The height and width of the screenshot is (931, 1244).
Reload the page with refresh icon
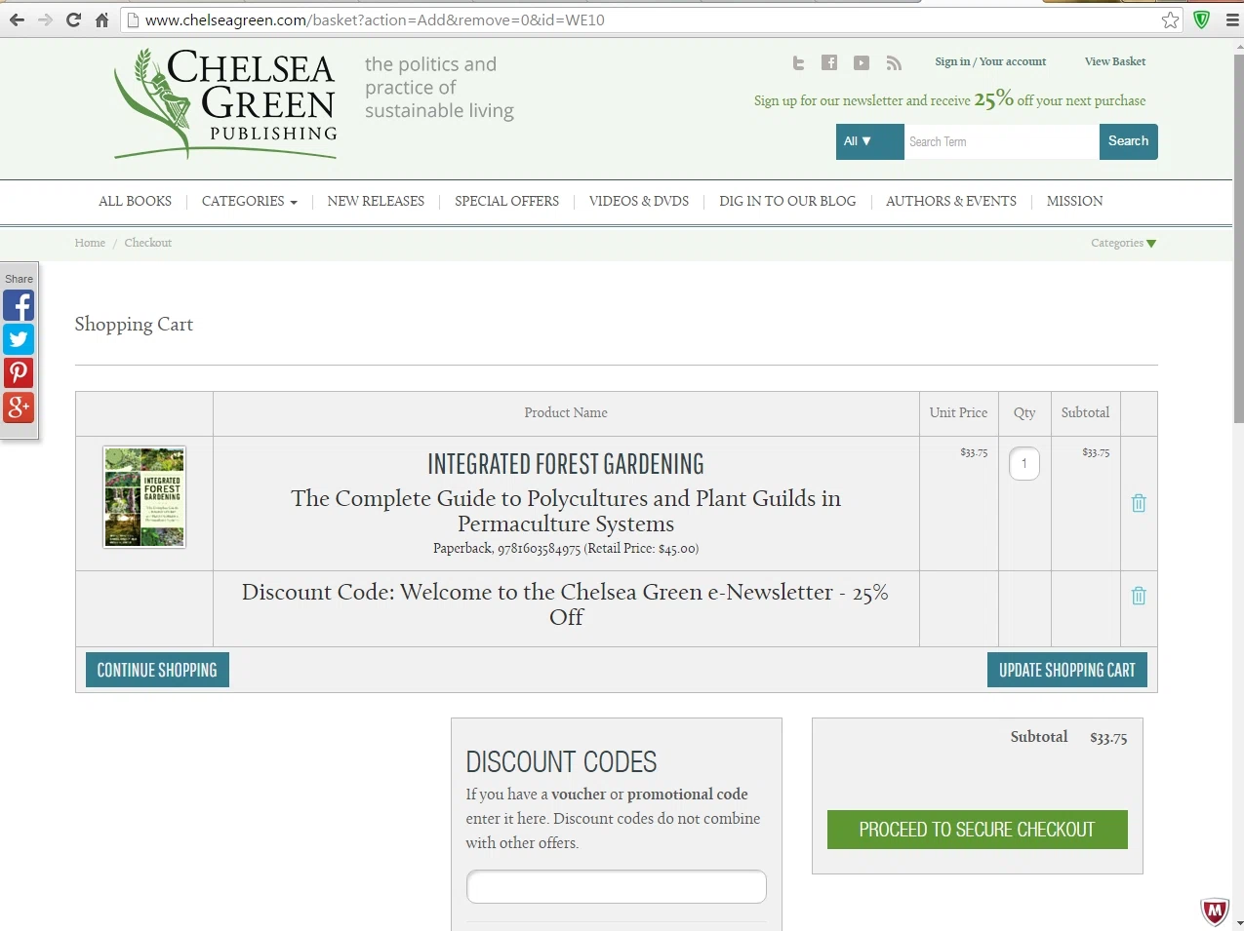coord(73,19)
